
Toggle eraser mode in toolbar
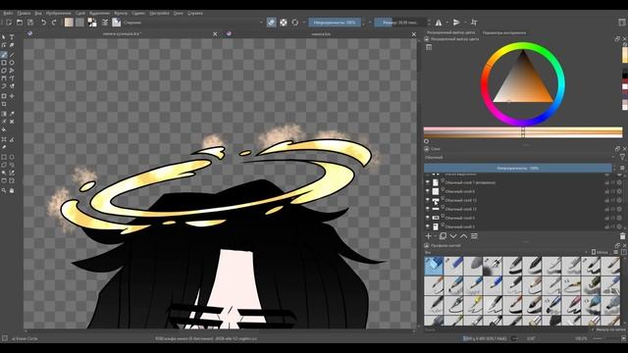tap(272, 23)
